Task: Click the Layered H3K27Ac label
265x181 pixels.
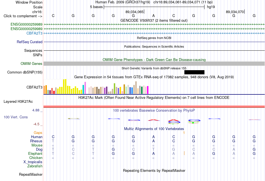Action: point(18,102)
